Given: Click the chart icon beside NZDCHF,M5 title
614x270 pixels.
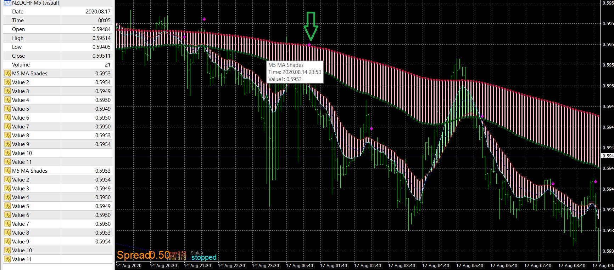Looking at the screenshot, I should click(x=7, y=3).
